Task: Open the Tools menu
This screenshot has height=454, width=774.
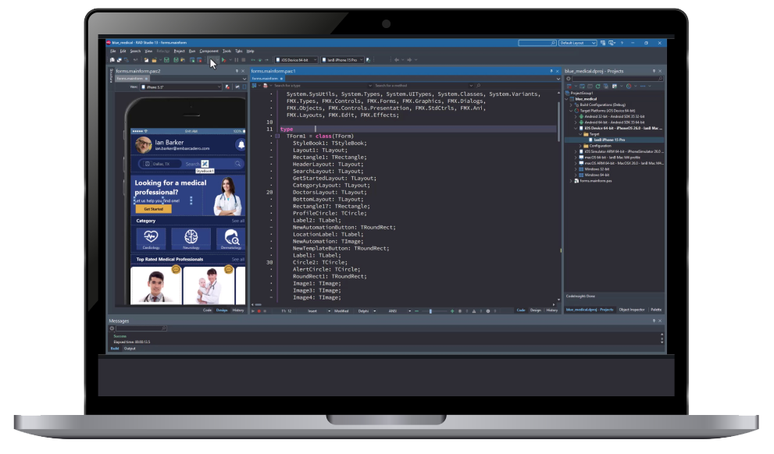Action: pos(226,51)
